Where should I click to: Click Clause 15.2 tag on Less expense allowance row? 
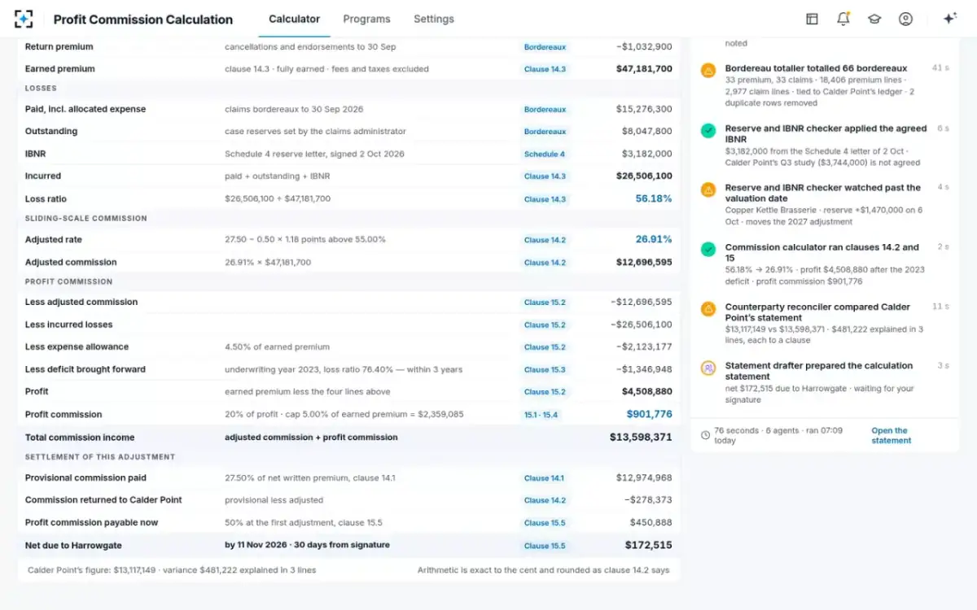point(545,347)
